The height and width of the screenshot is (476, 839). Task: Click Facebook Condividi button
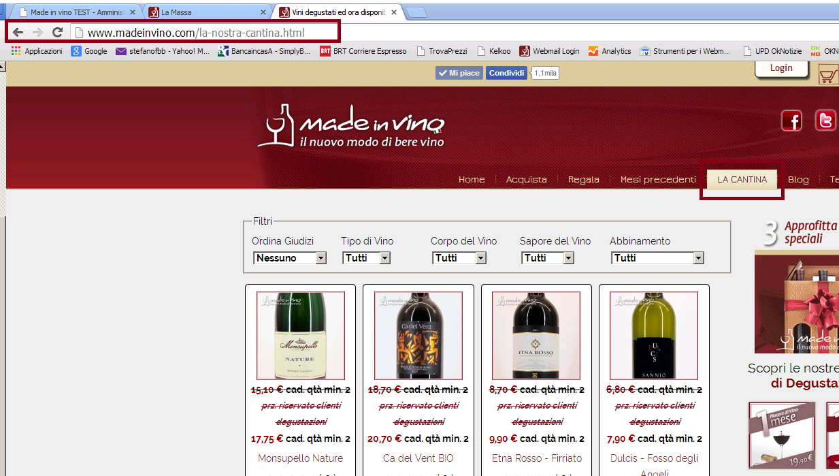coord(506,73)
